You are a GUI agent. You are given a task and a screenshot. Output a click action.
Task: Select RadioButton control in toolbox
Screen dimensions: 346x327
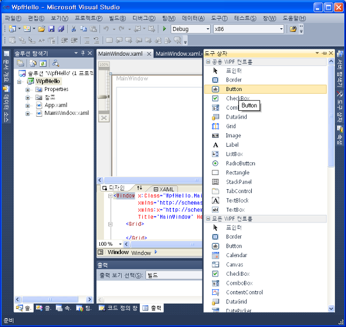click(265, 163)
